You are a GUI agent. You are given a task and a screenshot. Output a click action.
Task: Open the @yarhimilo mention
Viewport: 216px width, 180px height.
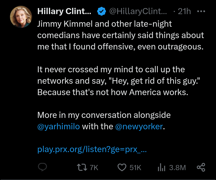click(58, 126)
